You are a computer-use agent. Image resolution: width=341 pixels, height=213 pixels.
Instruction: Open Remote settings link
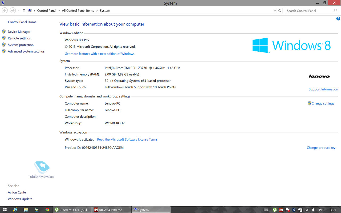click(19, 38)
